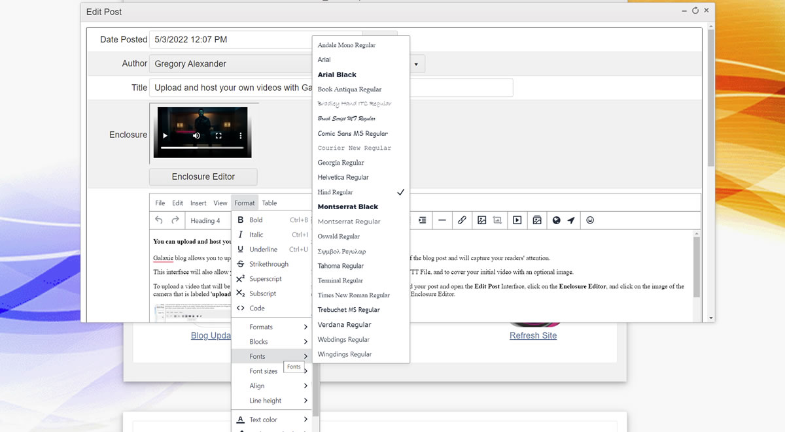Click the Date Posted input field
The image size is (785, 432).
(256, 39)
